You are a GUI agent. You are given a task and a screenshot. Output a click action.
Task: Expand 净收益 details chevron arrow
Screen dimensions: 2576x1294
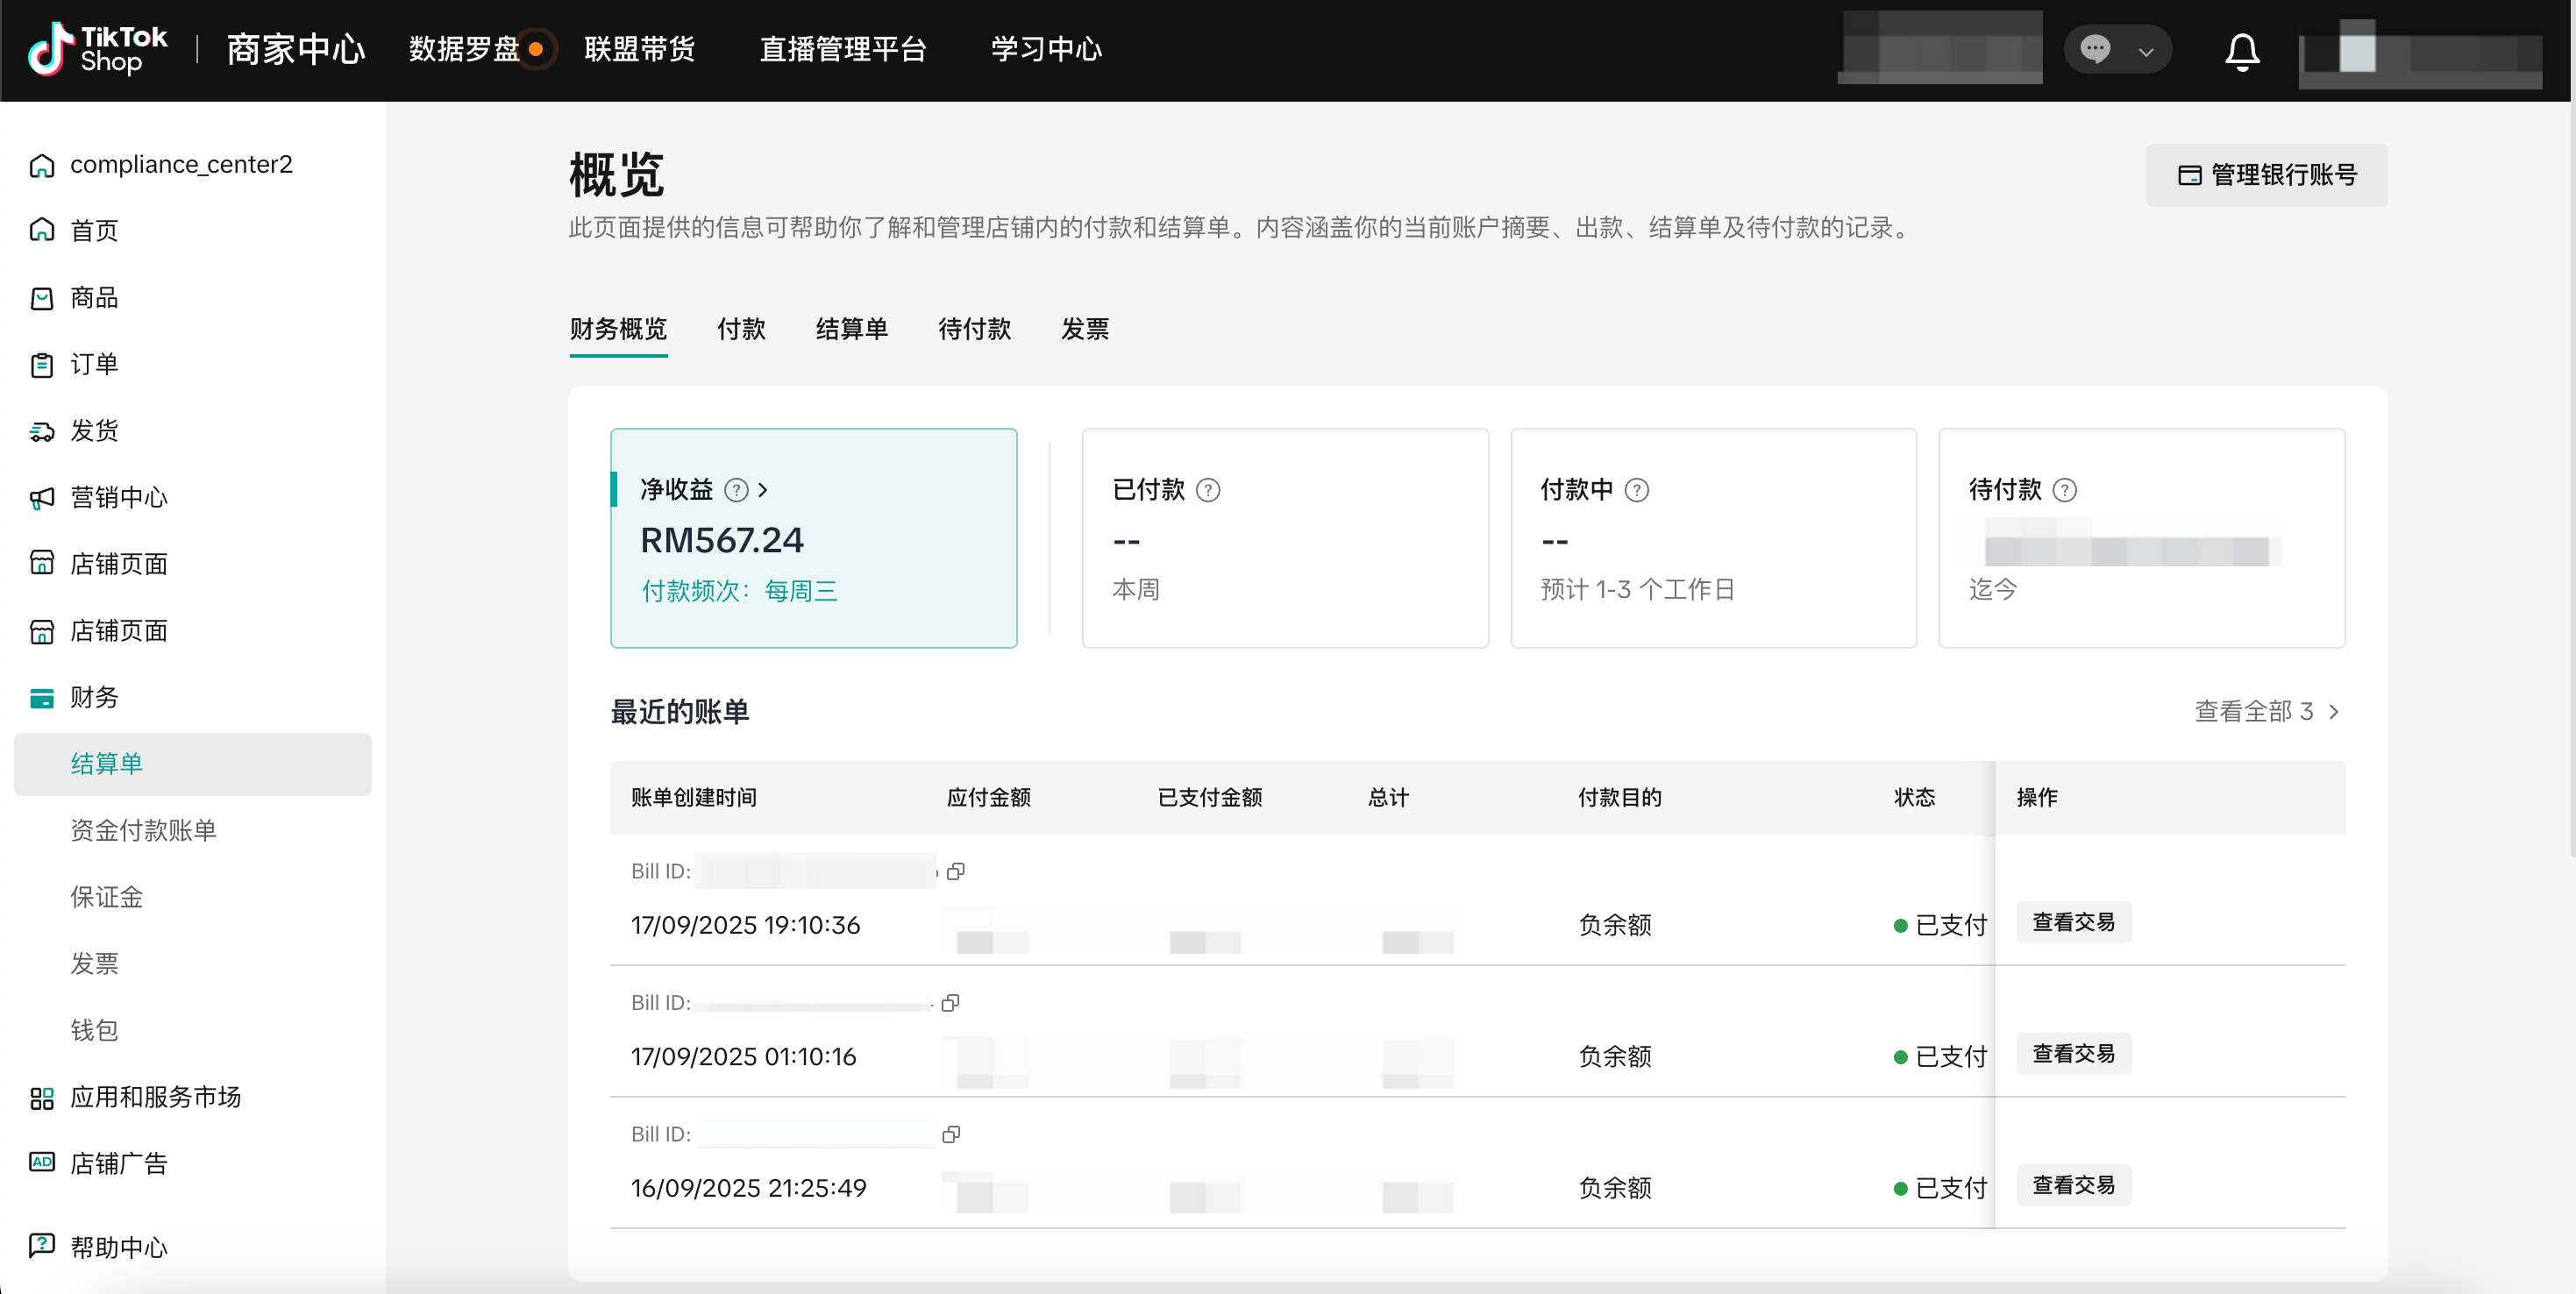tap(763, 490)
